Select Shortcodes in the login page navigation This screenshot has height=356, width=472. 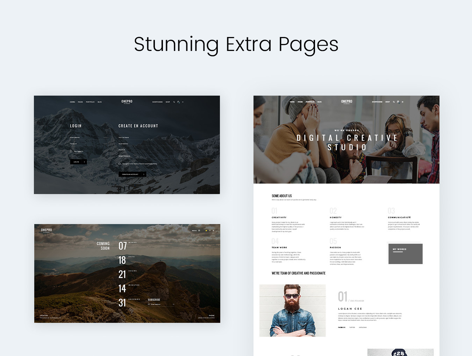pyautogui.click(x=157, y=102)
